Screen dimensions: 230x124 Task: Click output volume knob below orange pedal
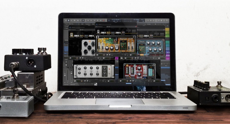pyautogui.click(x=131, y=55)
